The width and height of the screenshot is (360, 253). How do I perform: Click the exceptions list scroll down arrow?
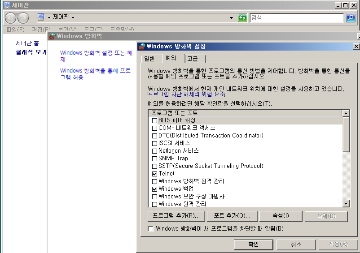(346, 204)
